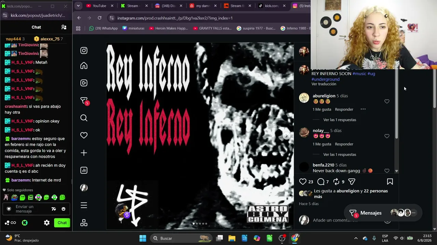
Task: Open Instagram home feed from sidebar
Action: (x=84, y=66)
